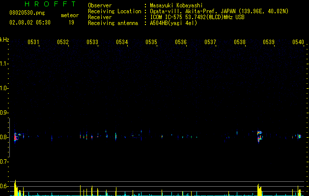Click the Receiving Location label
309x196 pixels.
coord(114,11)
